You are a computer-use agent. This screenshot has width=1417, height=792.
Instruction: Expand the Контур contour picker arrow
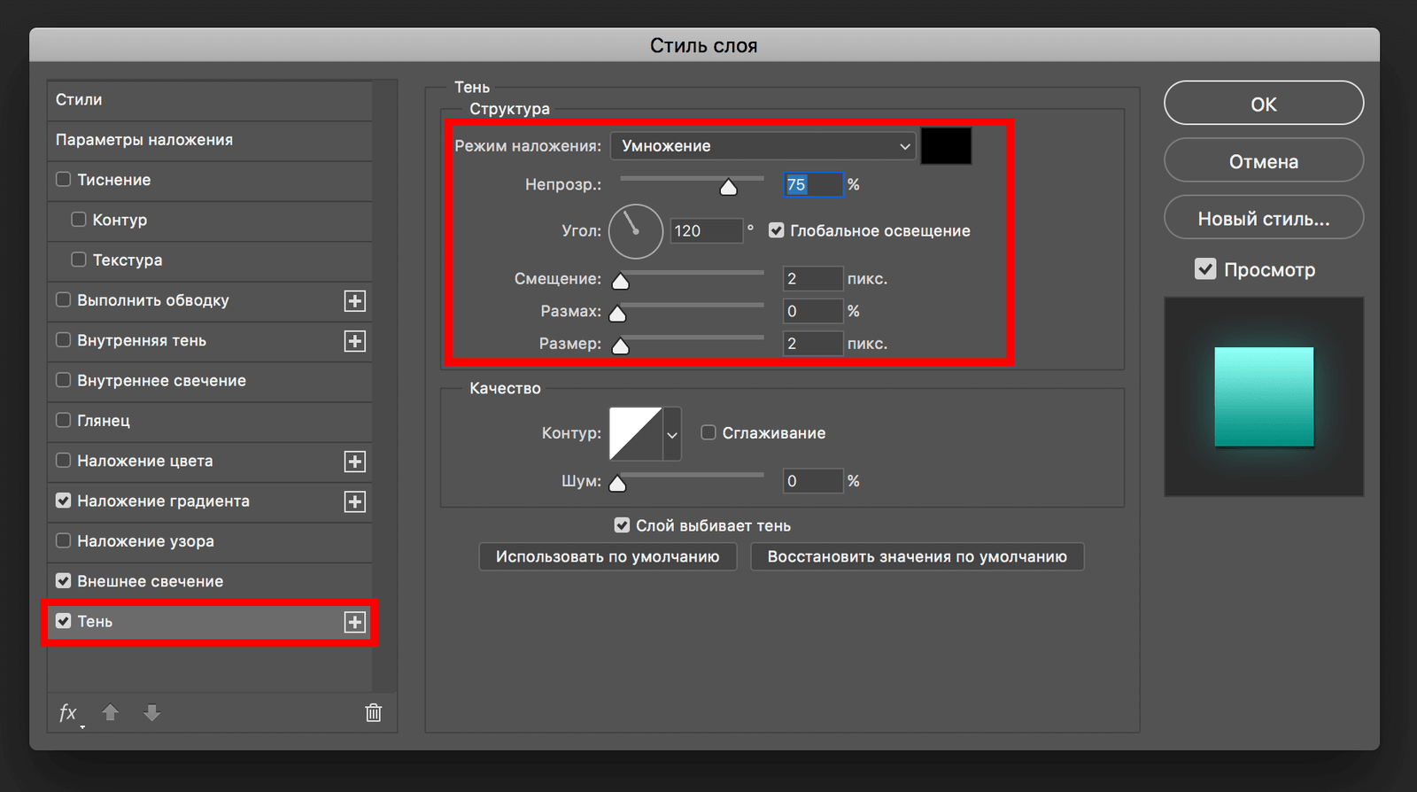pos(672,434)
